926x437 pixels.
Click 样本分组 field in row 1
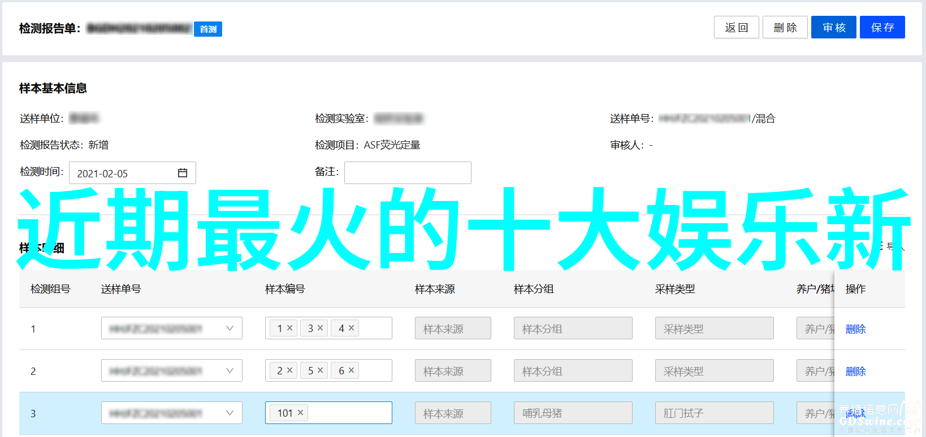573,328
